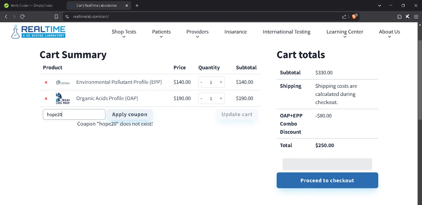The image size is (422, 205).
Task: Open browser extensions puzzle icon
Action: coord(399,17)
